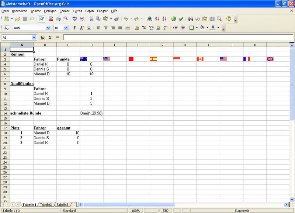Open the Gallery
Image resolution: width=295 pixels, height=213 pixels.
tap(205, 19)
